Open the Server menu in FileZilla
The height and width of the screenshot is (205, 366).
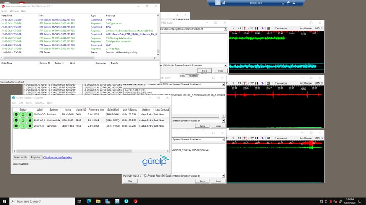tap(4, 11)
